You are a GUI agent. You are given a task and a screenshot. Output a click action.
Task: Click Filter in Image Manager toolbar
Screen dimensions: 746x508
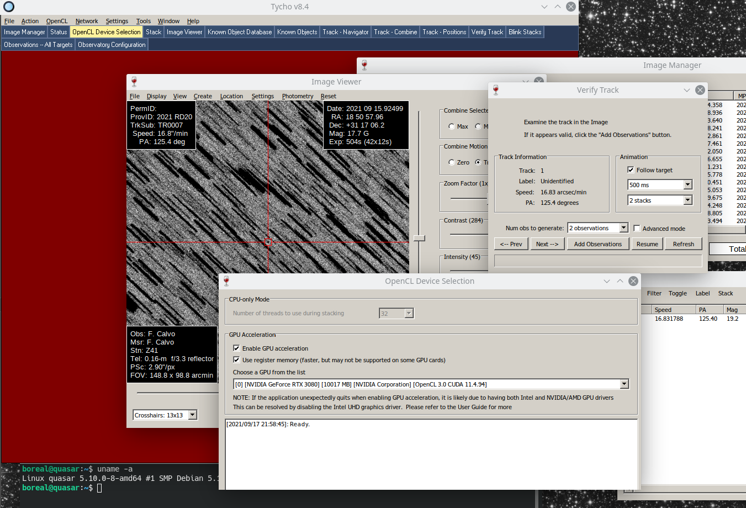[654, 293]
